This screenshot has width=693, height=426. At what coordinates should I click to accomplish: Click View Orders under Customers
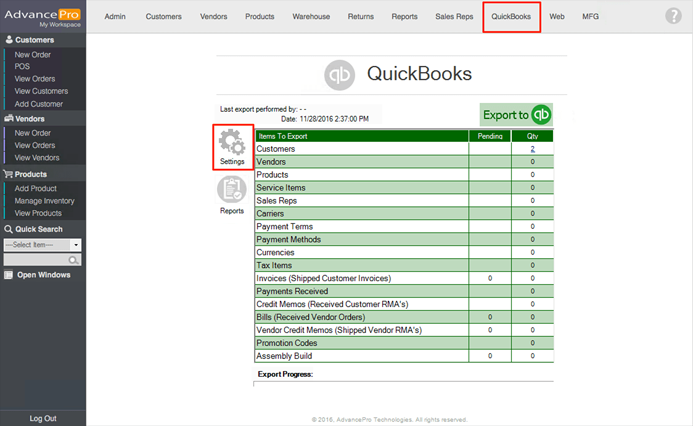click(x=35, y=79)
